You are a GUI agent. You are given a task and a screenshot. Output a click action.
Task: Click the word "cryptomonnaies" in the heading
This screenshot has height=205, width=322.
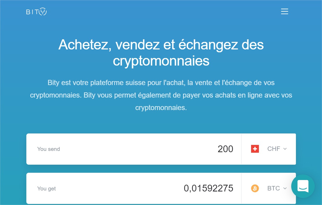[x=161, y=61]
